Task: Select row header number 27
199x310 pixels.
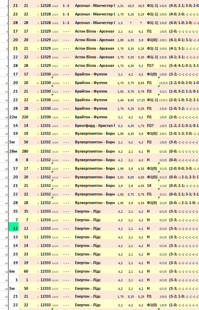Action: click(7, 229)
